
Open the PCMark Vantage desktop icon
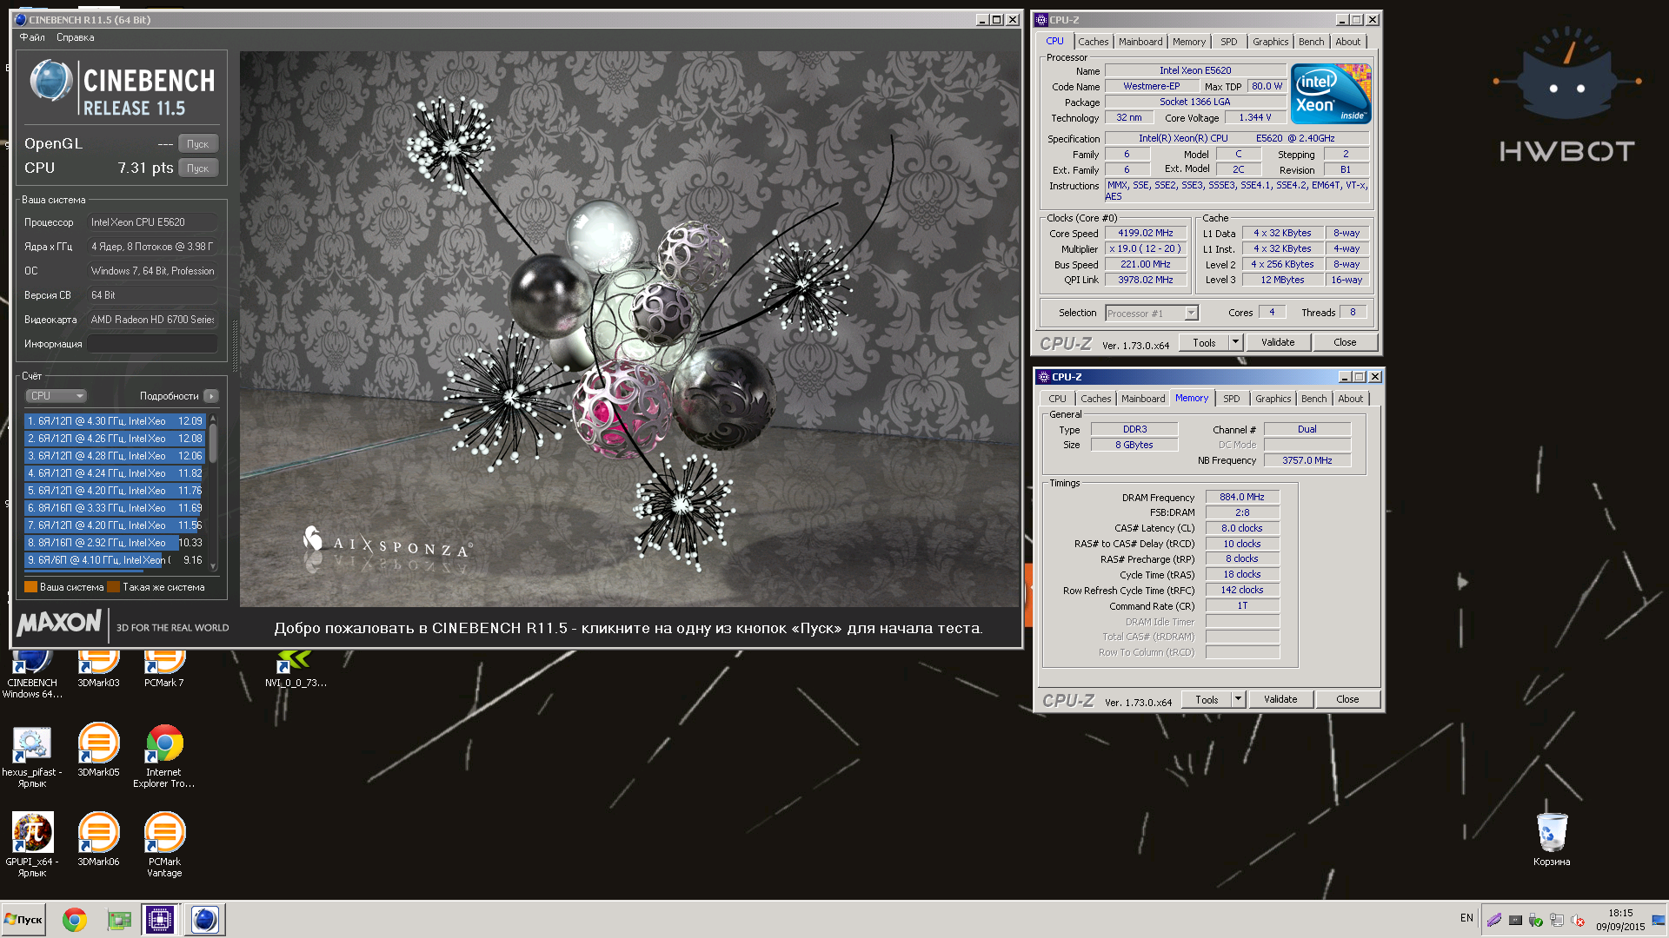tap(164, 844)
